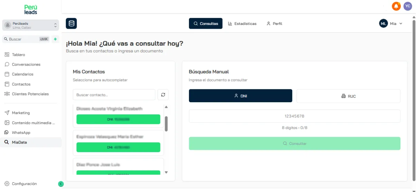Image resolution: width=416 pixels, height=192 pixels.
Task: Switch to the Perfil tab
Action: (x=274, y=24)
